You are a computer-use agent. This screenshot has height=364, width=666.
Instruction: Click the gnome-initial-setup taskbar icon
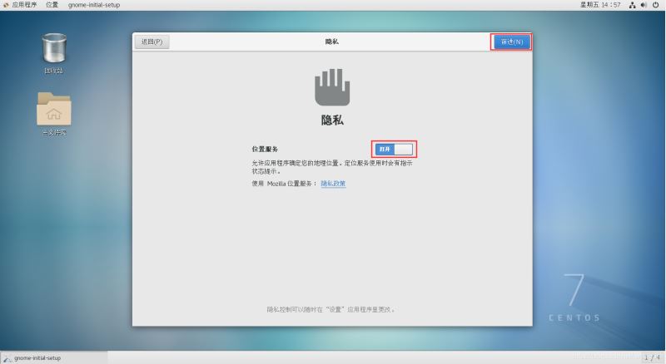tap(7, 358)
